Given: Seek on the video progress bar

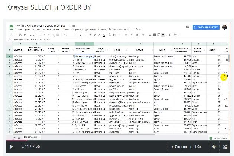Looking at the screenshot, I should (x=118, y=140).
